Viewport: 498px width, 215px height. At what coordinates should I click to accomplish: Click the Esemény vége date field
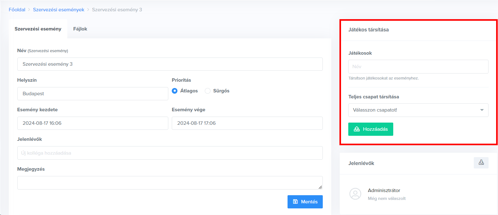(247, 123)
